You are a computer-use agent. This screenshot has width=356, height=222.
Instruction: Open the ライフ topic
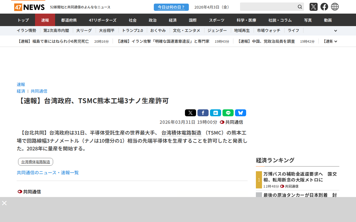click(x=293, y=31)
